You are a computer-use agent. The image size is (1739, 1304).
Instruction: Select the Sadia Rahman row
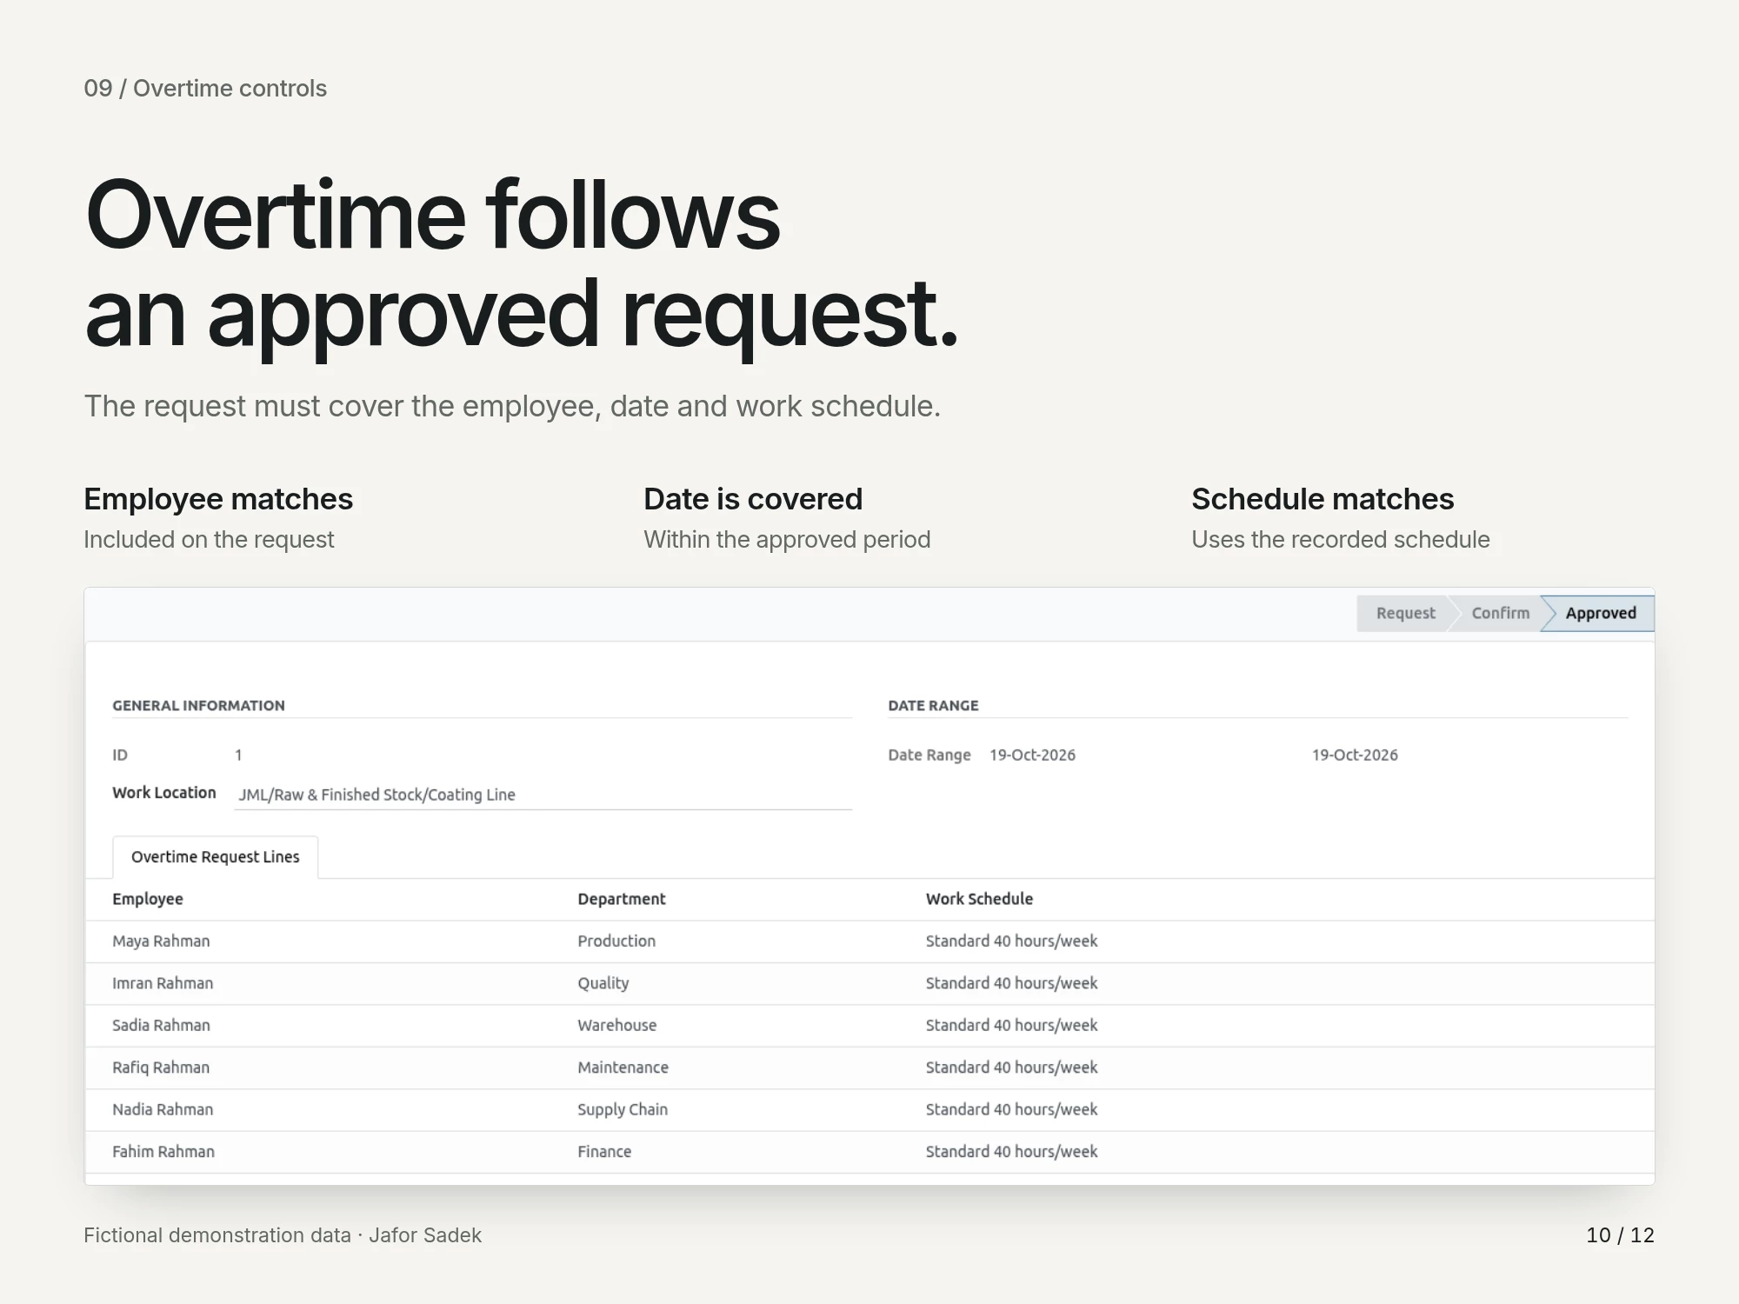(x=869, y=1026)
